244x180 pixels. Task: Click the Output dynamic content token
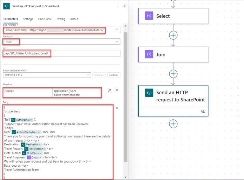pos(35,157)
